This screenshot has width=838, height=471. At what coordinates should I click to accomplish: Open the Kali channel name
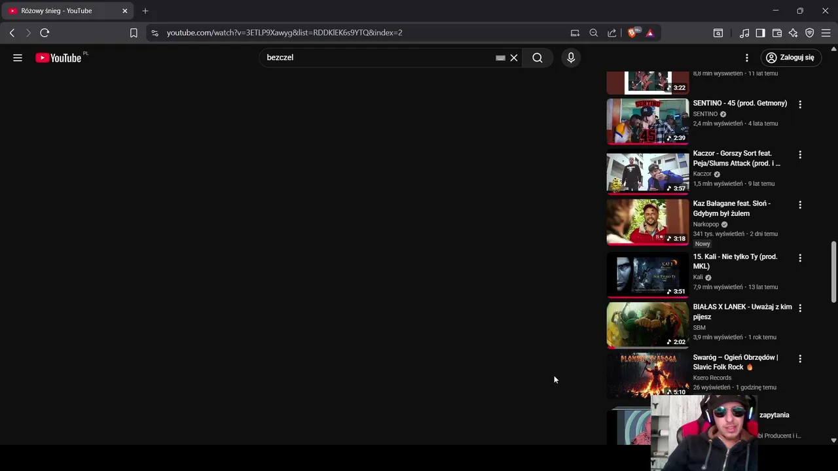(x=698, y=277)
